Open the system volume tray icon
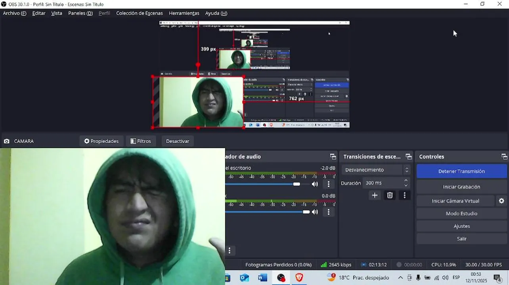 445,278
